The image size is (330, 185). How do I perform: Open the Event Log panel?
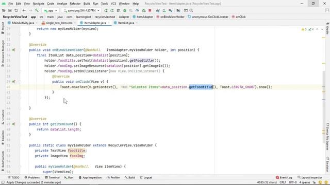(x=284, y=177)
